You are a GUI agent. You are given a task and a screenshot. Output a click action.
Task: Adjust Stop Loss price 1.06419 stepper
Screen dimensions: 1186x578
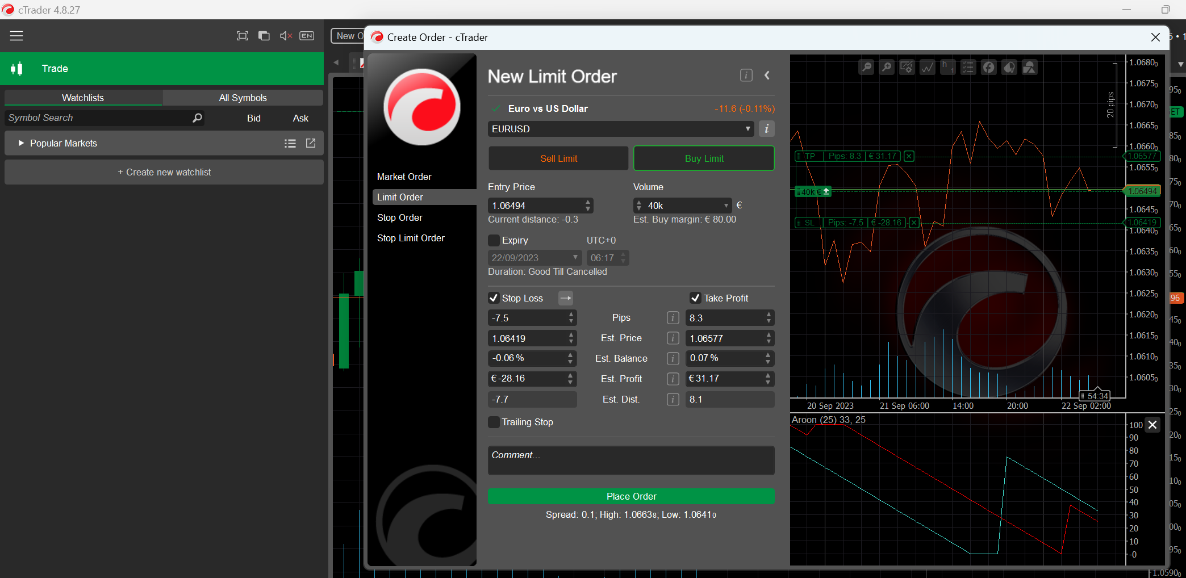point(571,338)
